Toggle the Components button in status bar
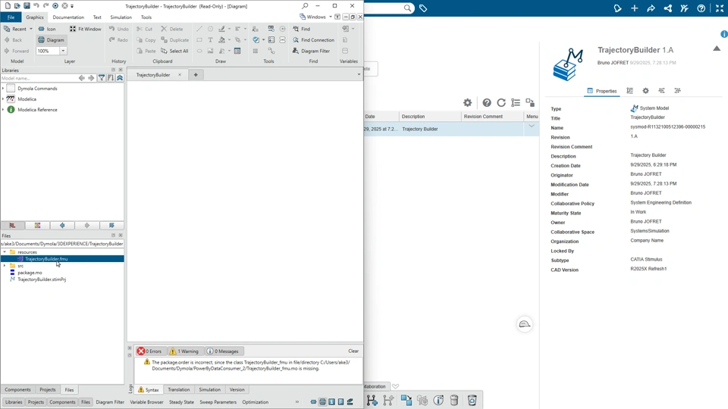The image size is (728, 409). (62, 402)
